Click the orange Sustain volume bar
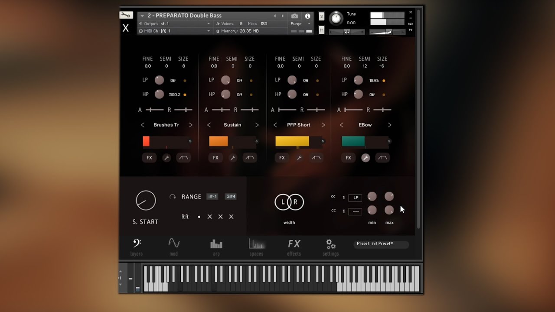 (x=219, y=141)
